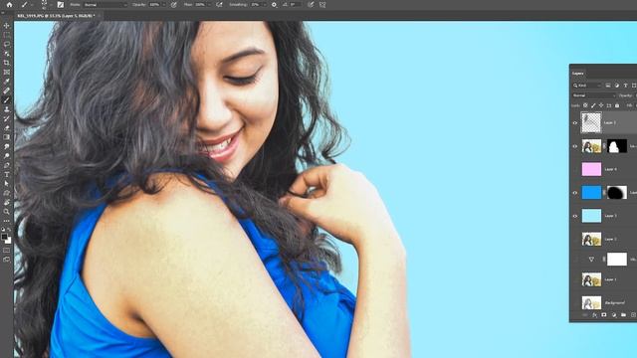
Task: Open the Opacity slider dropdown arrow
Action: click(x=163, y=4)
